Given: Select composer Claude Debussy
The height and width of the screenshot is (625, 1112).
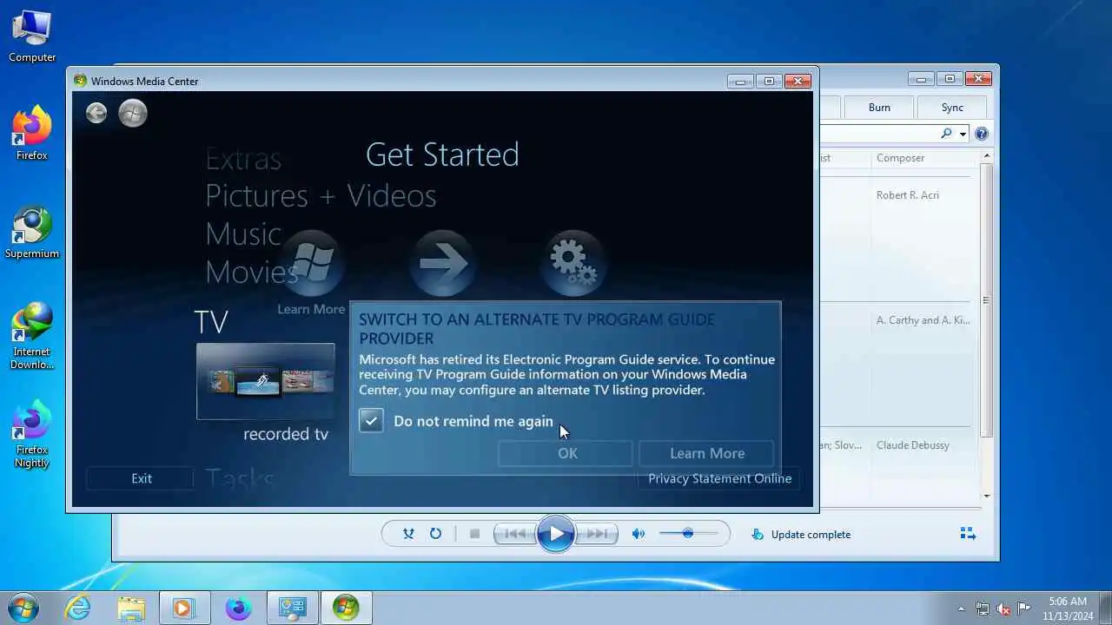Looking at the screenshot, I should pyautogui.click(x=912, y=445).
